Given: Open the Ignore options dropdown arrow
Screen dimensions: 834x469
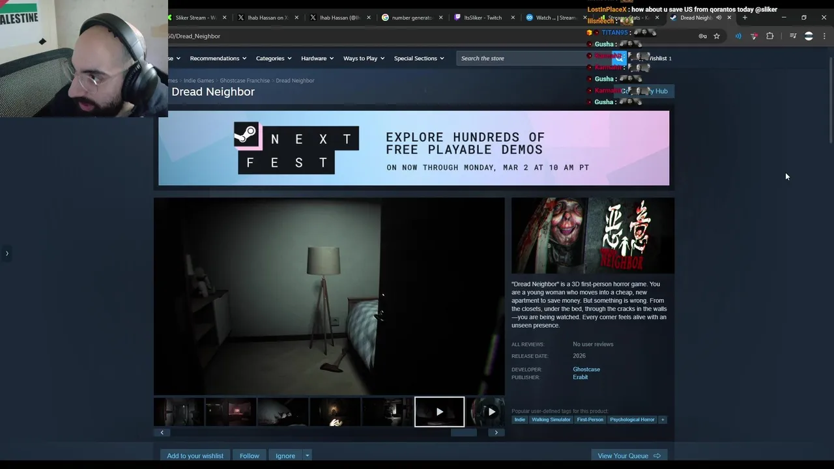Looking at the screenshot, I should 307,456.
